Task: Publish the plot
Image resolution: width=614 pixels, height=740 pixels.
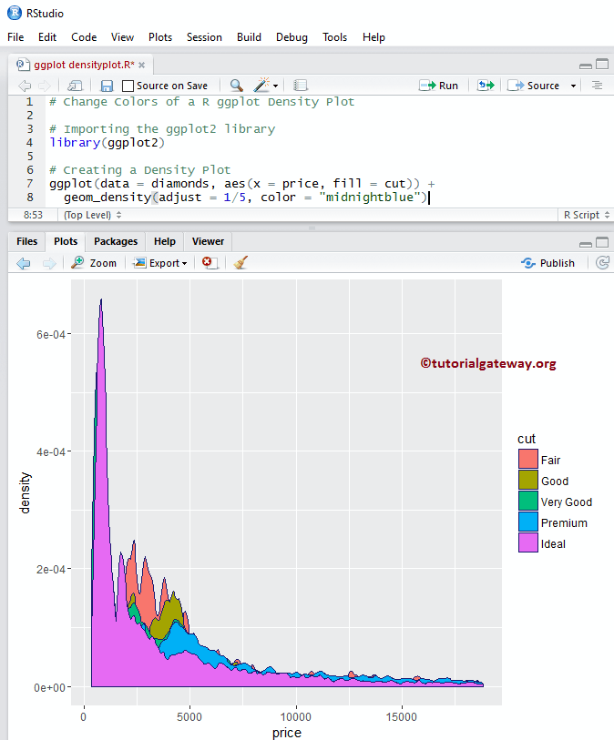Action: point(547,263)
